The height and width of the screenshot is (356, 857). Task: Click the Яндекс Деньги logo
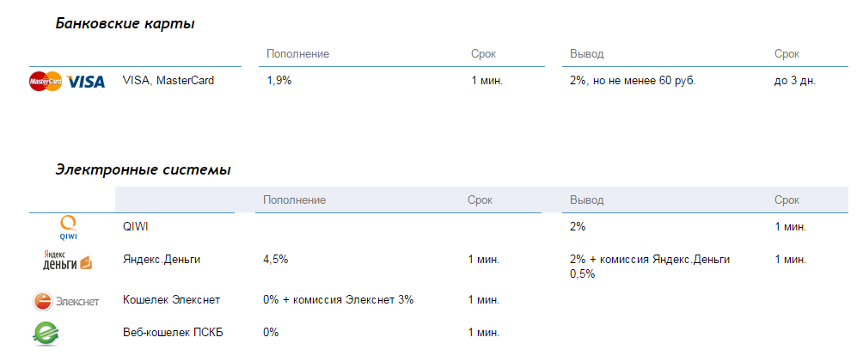click(67, 261)
